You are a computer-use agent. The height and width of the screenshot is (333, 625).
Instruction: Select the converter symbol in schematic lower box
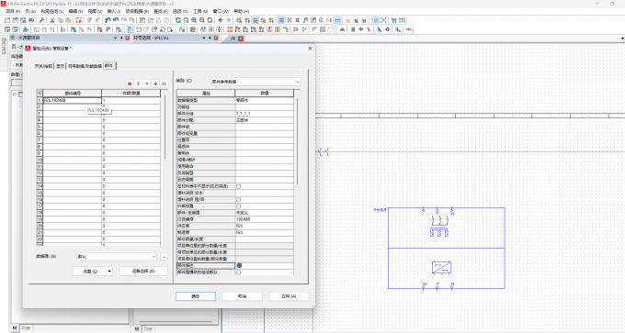pos(441,267)
